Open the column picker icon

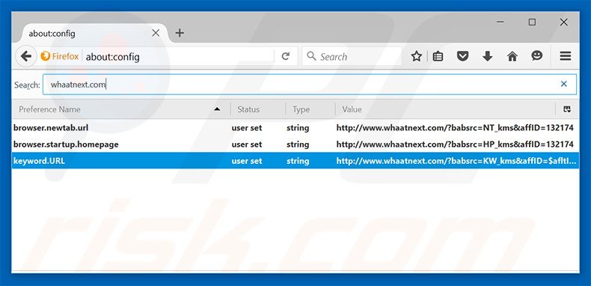pyautogui.click(x=567, y=109)
